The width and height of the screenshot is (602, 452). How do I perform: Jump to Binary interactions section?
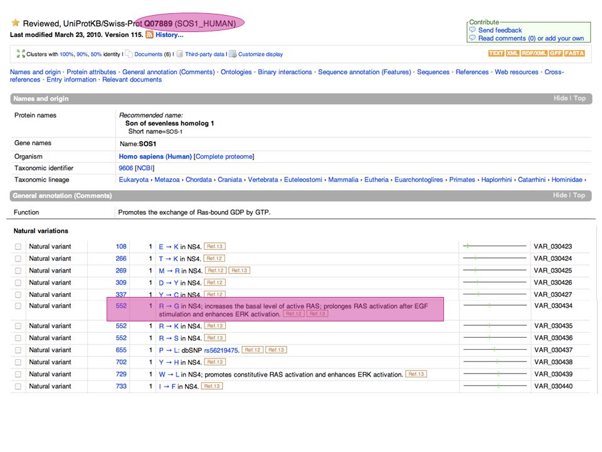point(285,72)
